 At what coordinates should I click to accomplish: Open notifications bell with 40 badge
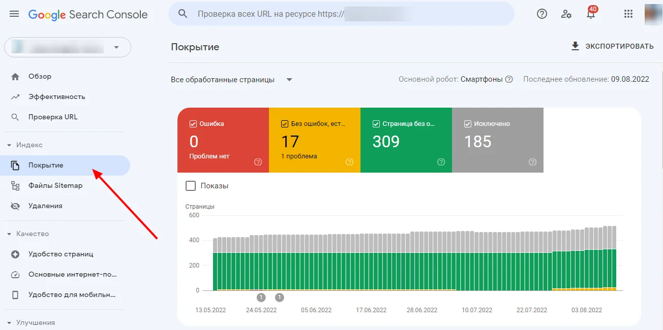(x=591, y=14)
